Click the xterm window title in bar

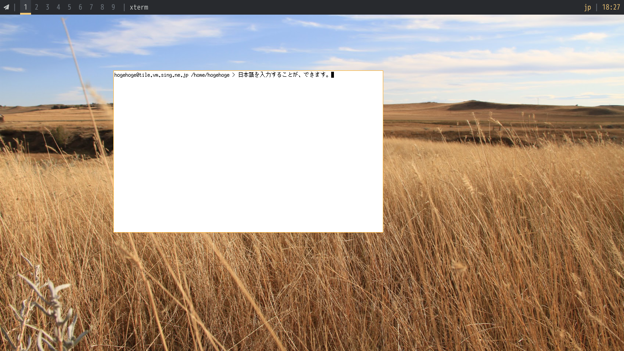139,7
